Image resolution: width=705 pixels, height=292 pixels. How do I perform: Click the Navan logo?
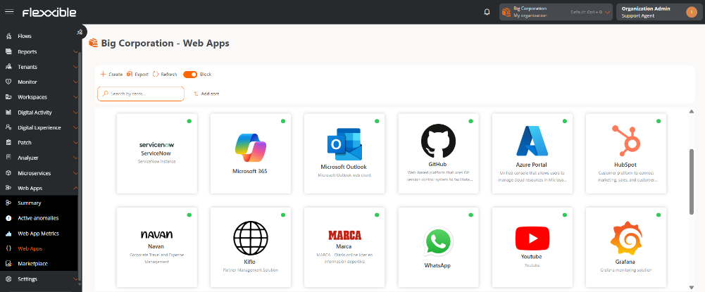(156, 235)
